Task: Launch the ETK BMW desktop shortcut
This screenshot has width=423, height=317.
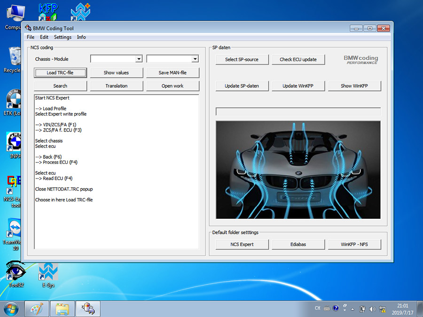Action: coord(13,102)
